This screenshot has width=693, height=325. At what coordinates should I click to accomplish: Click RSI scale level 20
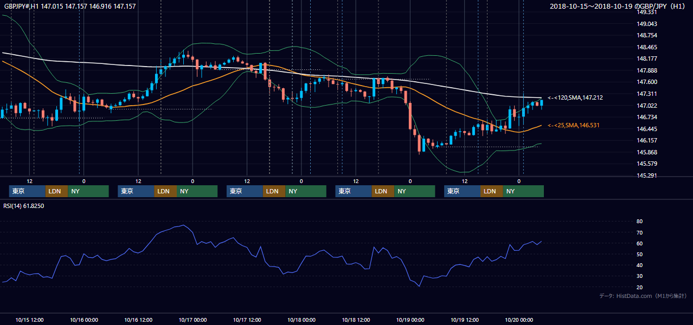click(x=639, y=288)
